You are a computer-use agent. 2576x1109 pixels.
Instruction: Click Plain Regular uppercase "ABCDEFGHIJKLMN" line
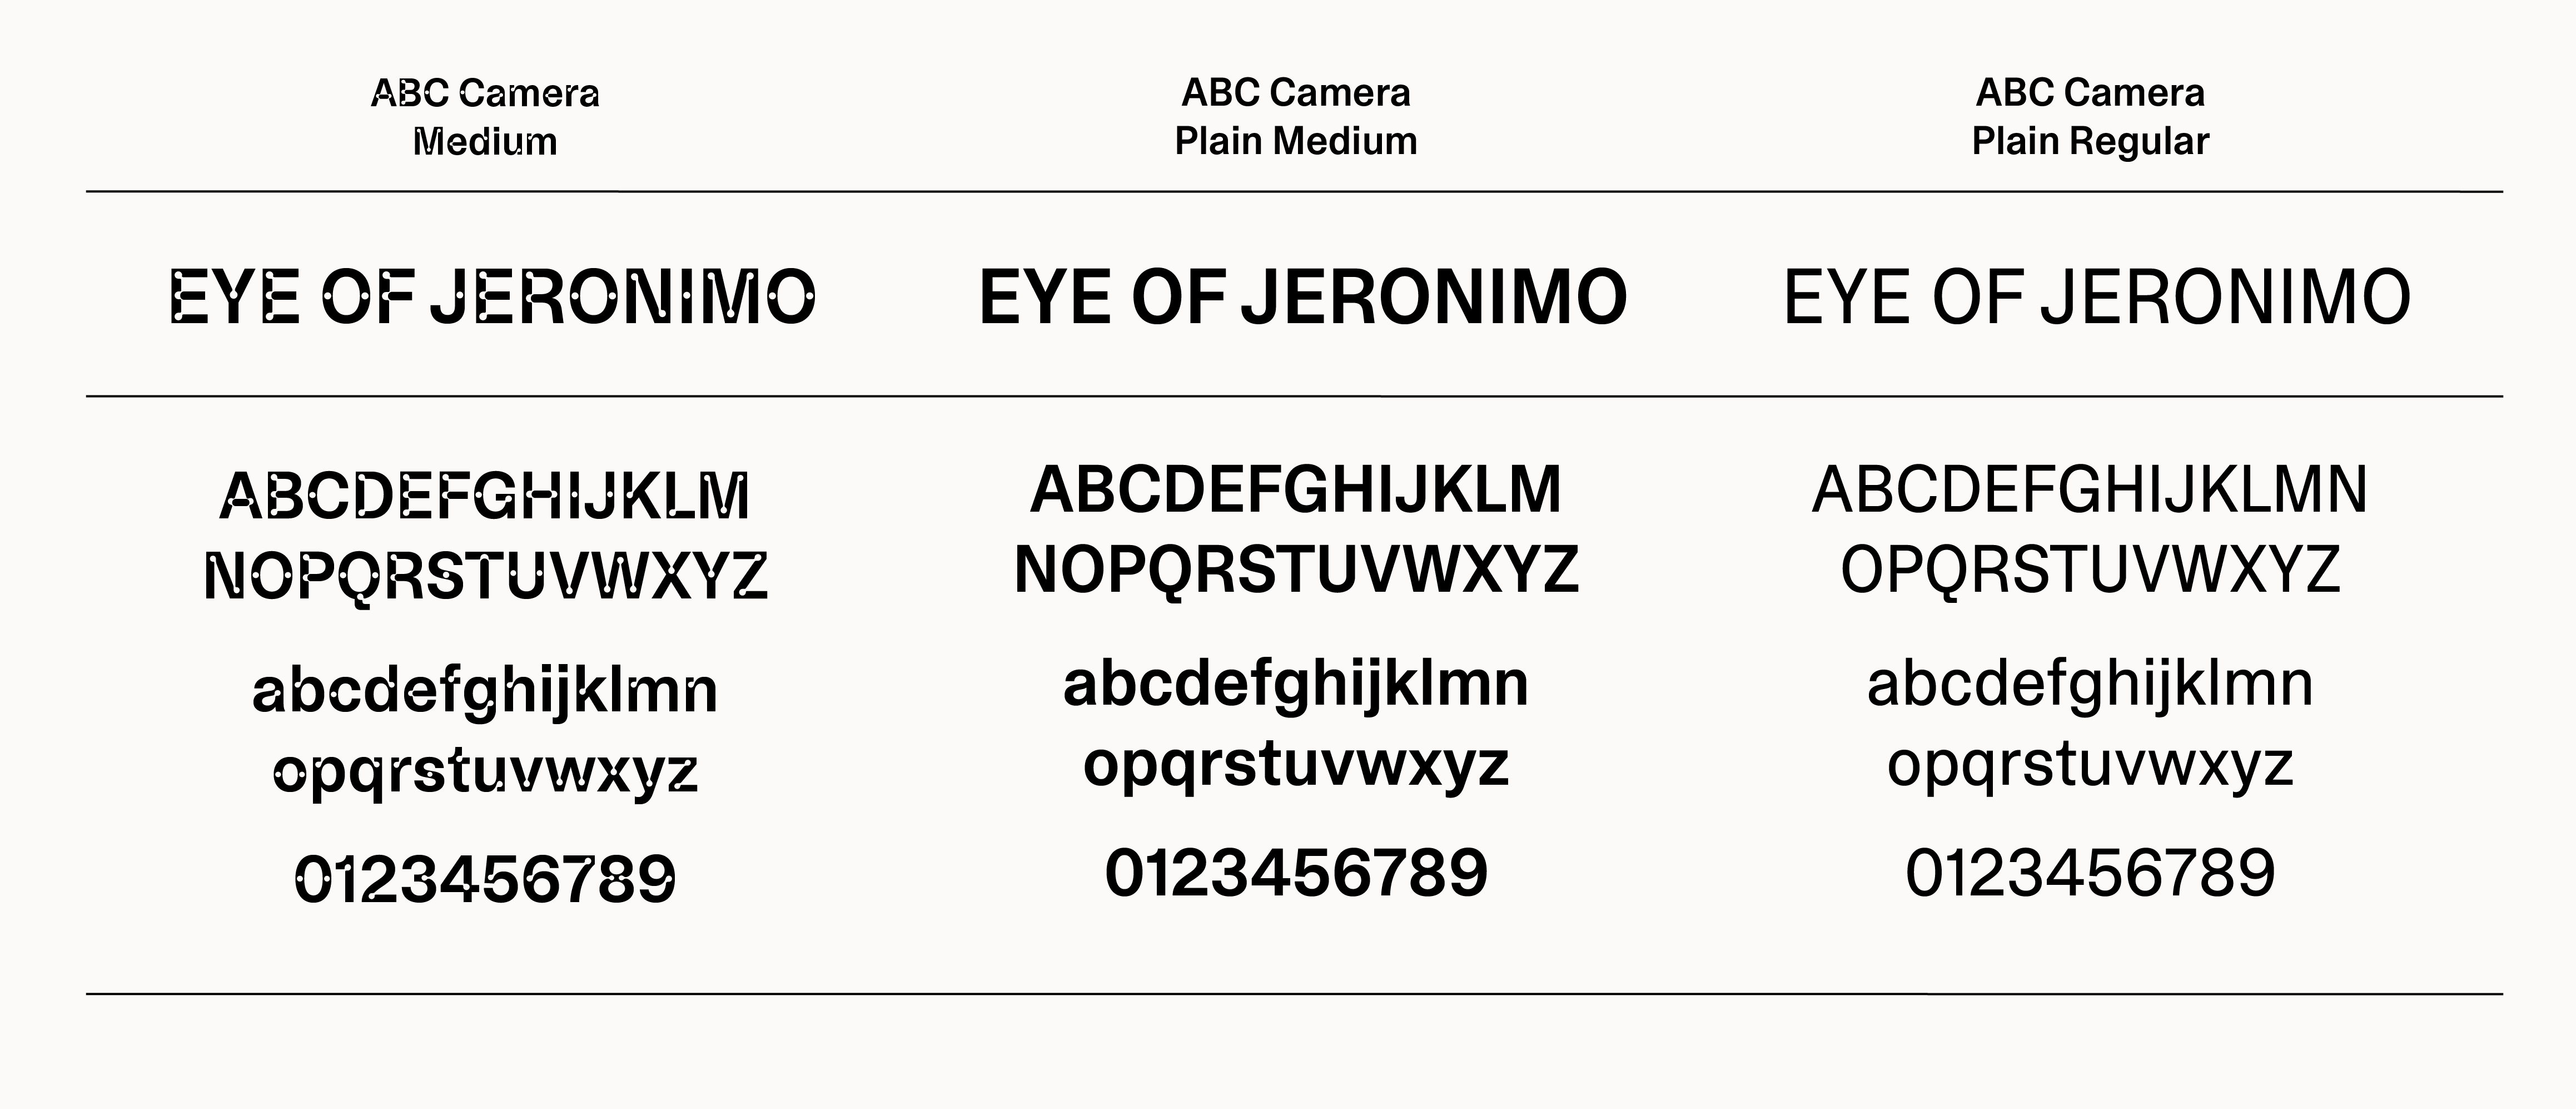(2090, 491)
